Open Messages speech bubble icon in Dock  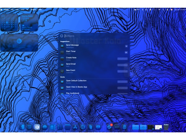pos(45,127)
